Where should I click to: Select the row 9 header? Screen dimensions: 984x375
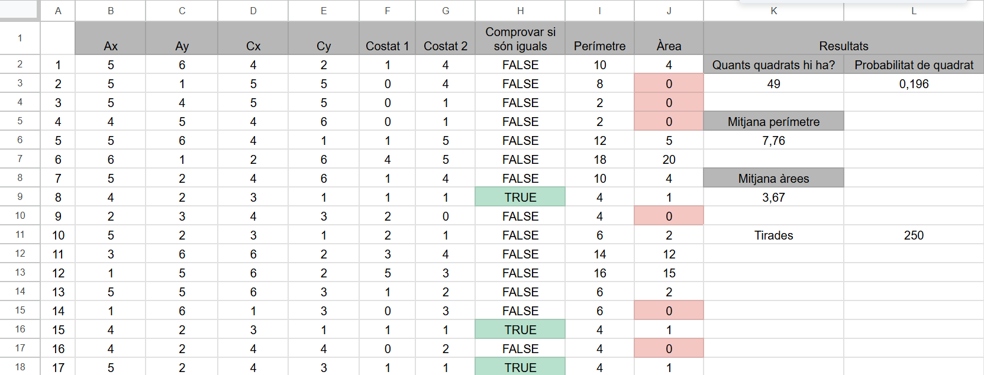tap(20, 197)
